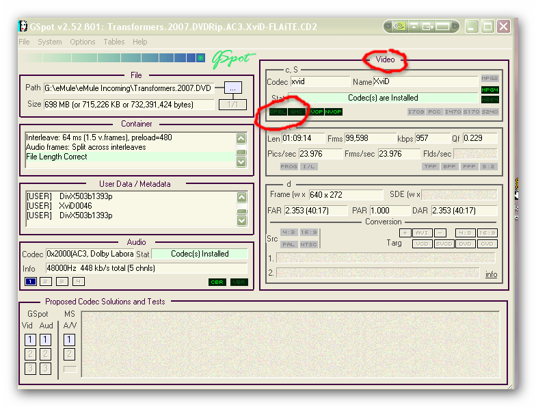Click the plus button beside AVI
This screenshot has width=536, height=407.
click(x=405, y=233)
